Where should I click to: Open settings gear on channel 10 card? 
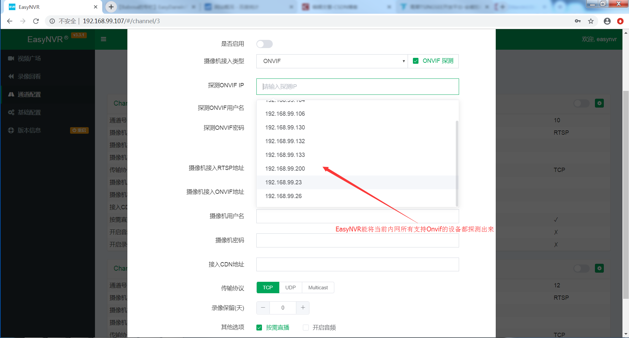pos(599,103)
